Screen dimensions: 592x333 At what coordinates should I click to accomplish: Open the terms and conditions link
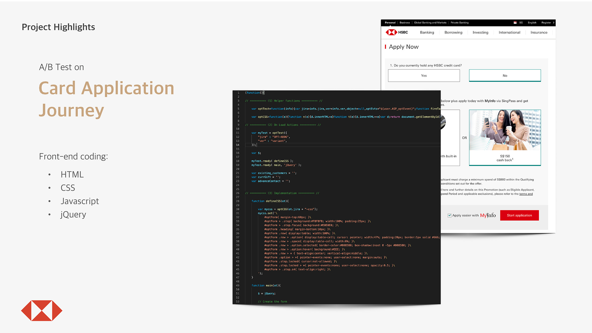coord(526,194)
